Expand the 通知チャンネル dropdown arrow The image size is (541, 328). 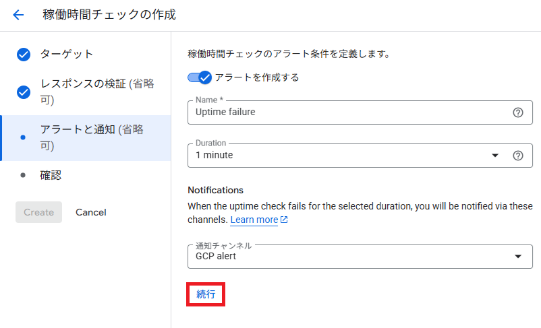[x=518, y=257]
